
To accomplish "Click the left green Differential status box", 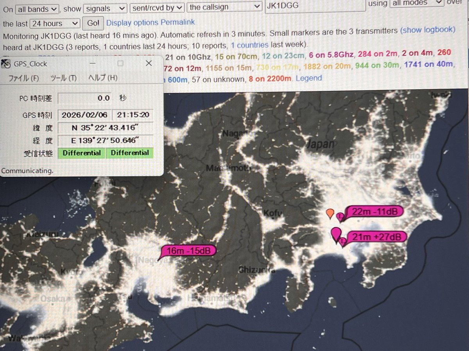I will coord(82,153).
